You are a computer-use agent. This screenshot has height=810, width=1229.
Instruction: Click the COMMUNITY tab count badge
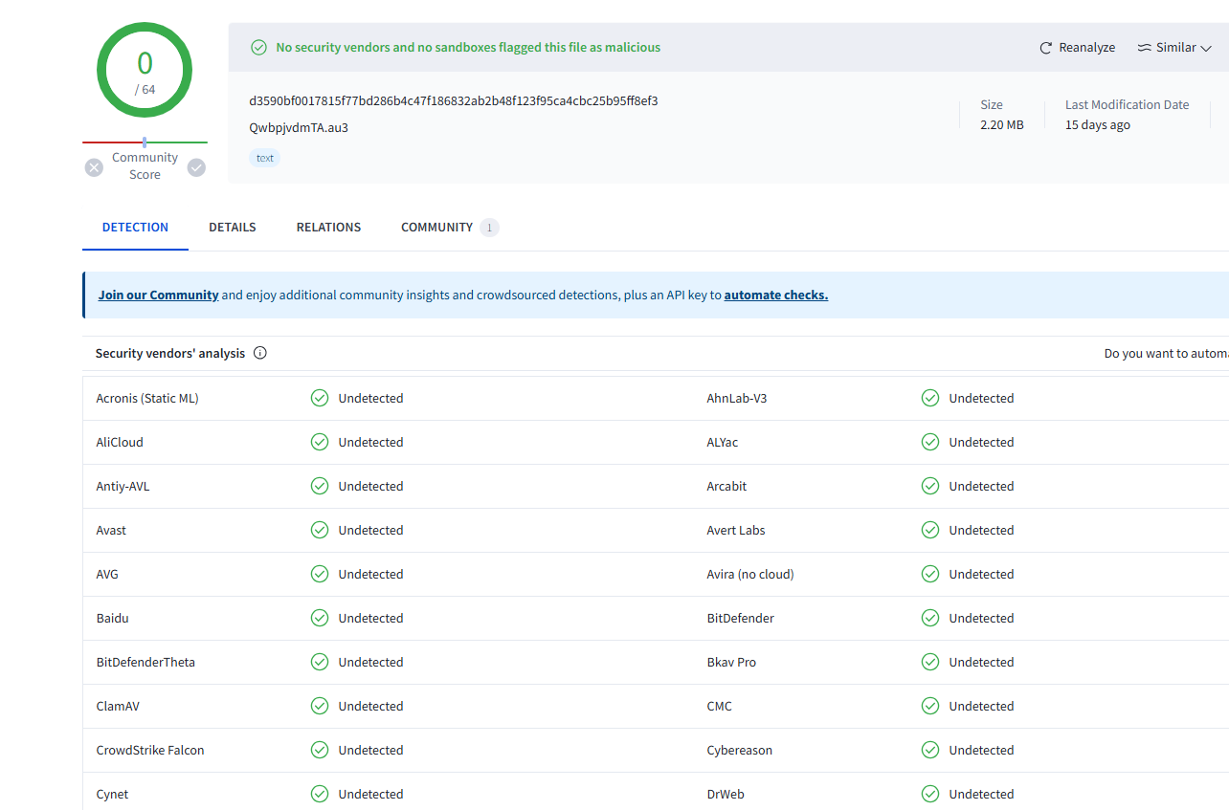489,228
